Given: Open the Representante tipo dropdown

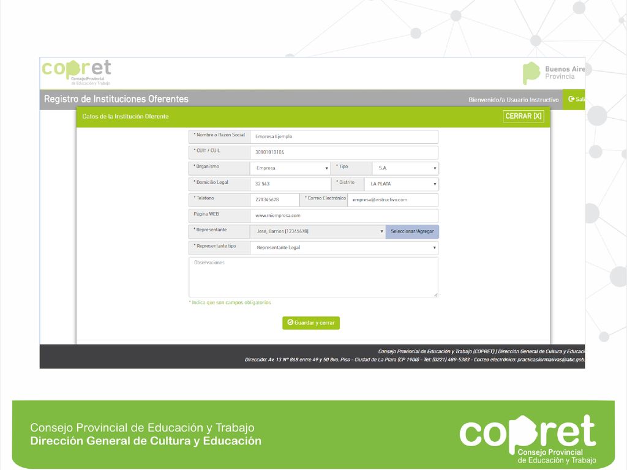Looking at the screenshot, I should pos(344,248).
